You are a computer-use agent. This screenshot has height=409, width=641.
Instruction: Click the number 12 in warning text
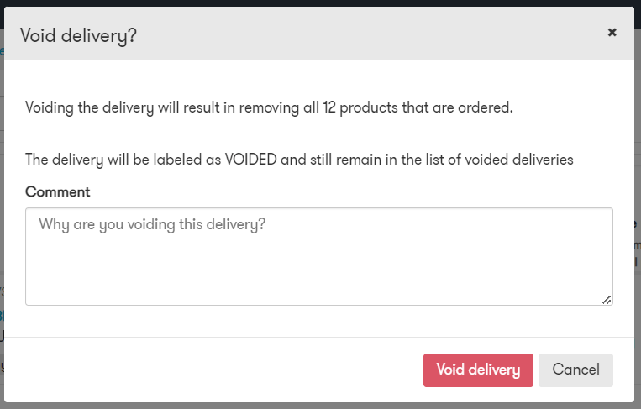(329, 107)
